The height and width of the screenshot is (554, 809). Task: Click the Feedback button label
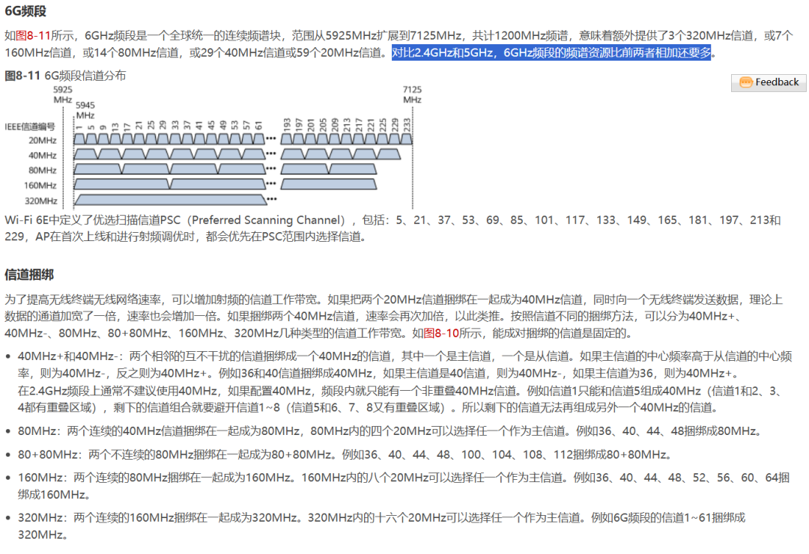coord(777,82)
